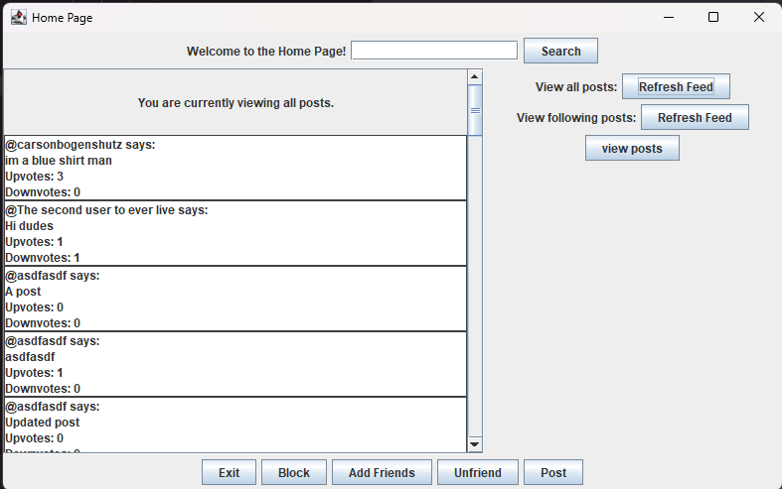Close the Home Page window
782x489 pixels.
(x=758, y=17)
